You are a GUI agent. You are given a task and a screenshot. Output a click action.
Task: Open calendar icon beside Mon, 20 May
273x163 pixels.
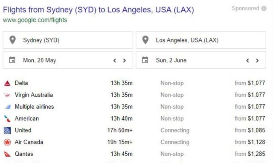pos(12,60)
